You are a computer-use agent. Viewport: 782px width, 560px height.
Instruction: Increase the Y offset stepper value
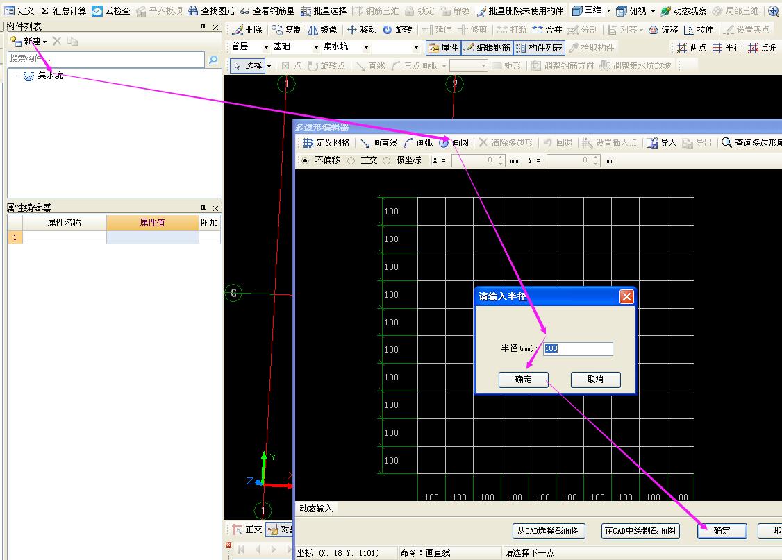(x=595, y=158)
